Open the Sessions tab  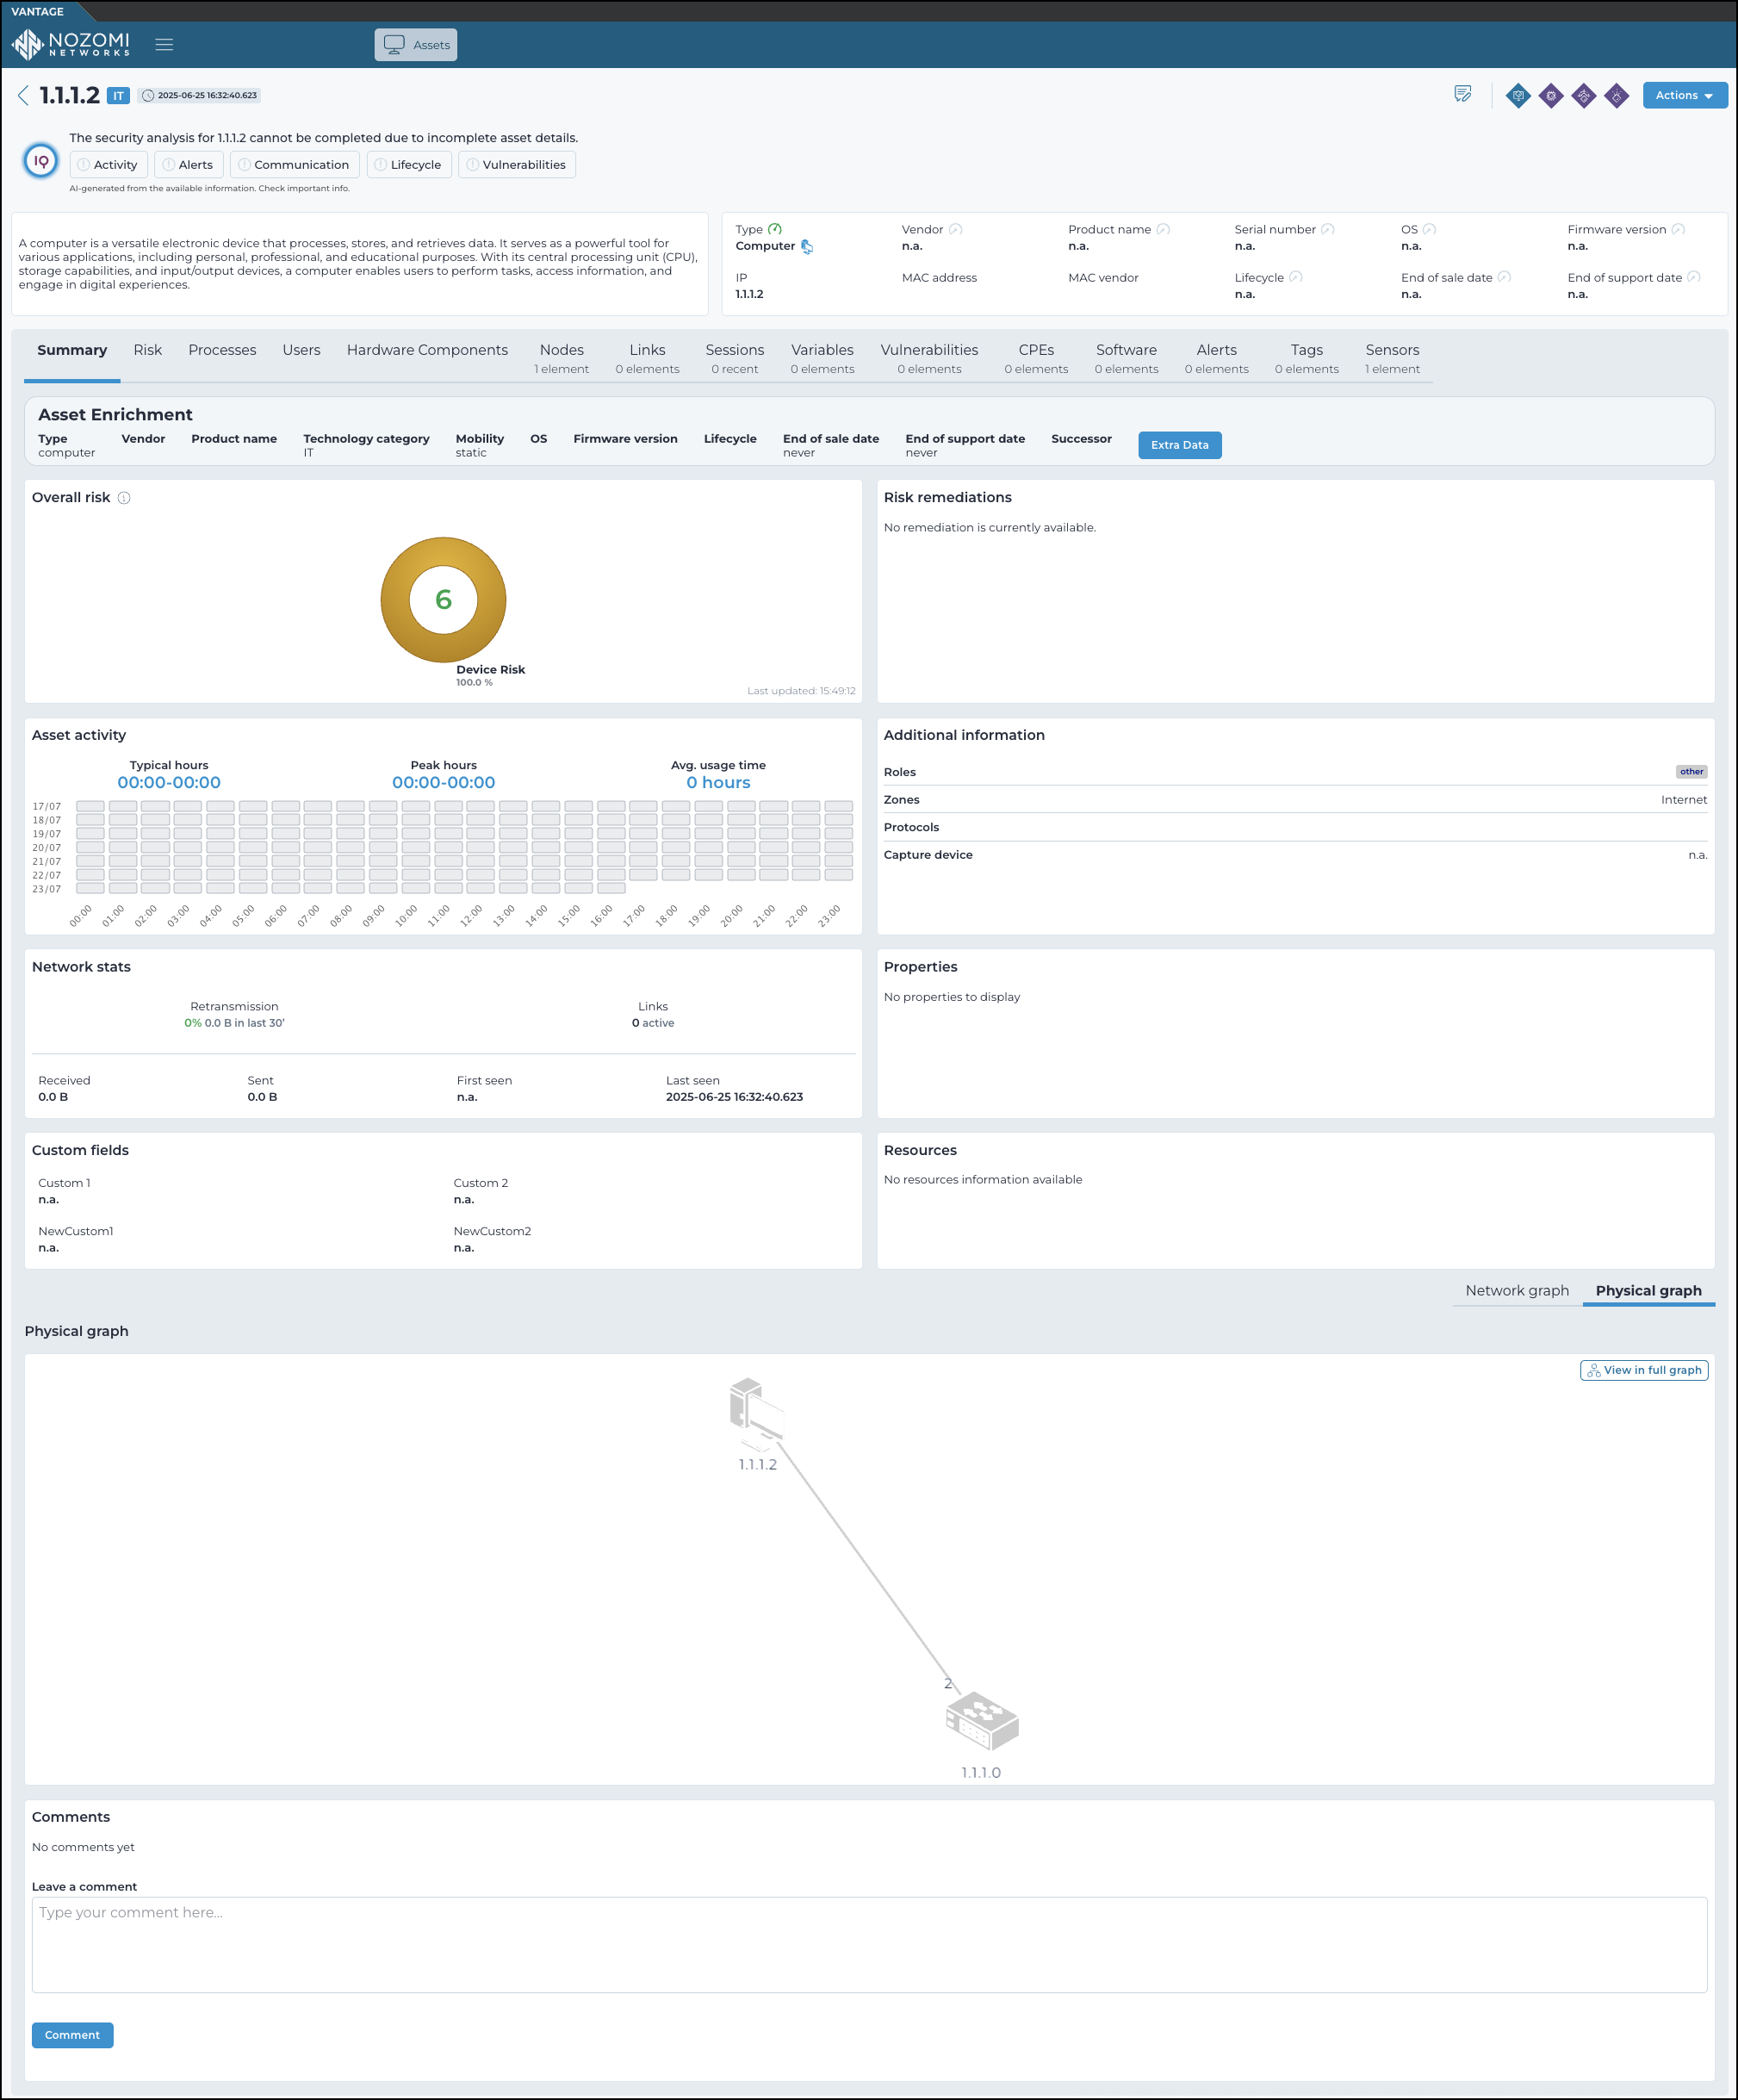[734, 358]
